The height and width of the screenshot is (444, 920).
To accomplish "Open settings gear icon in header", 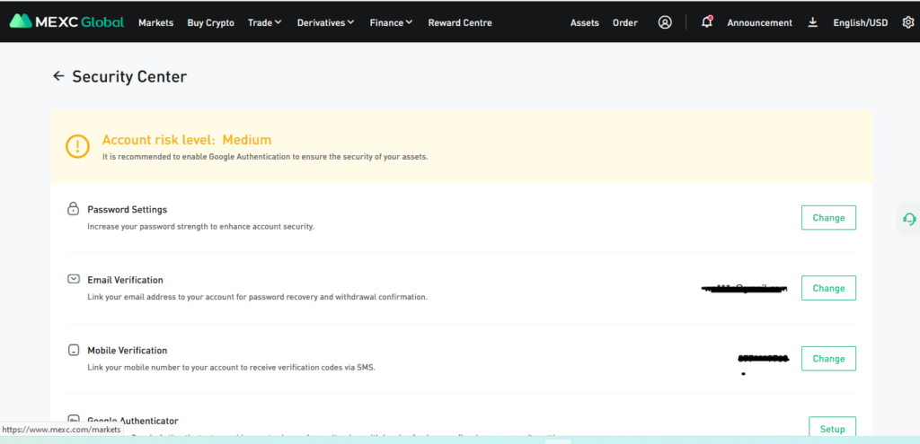I will pos(907,22).
